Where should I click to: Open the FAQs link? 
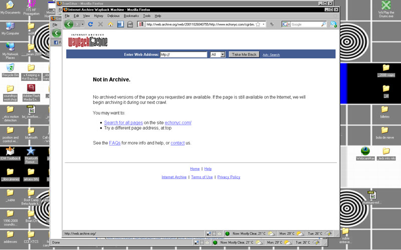(115, 143)
